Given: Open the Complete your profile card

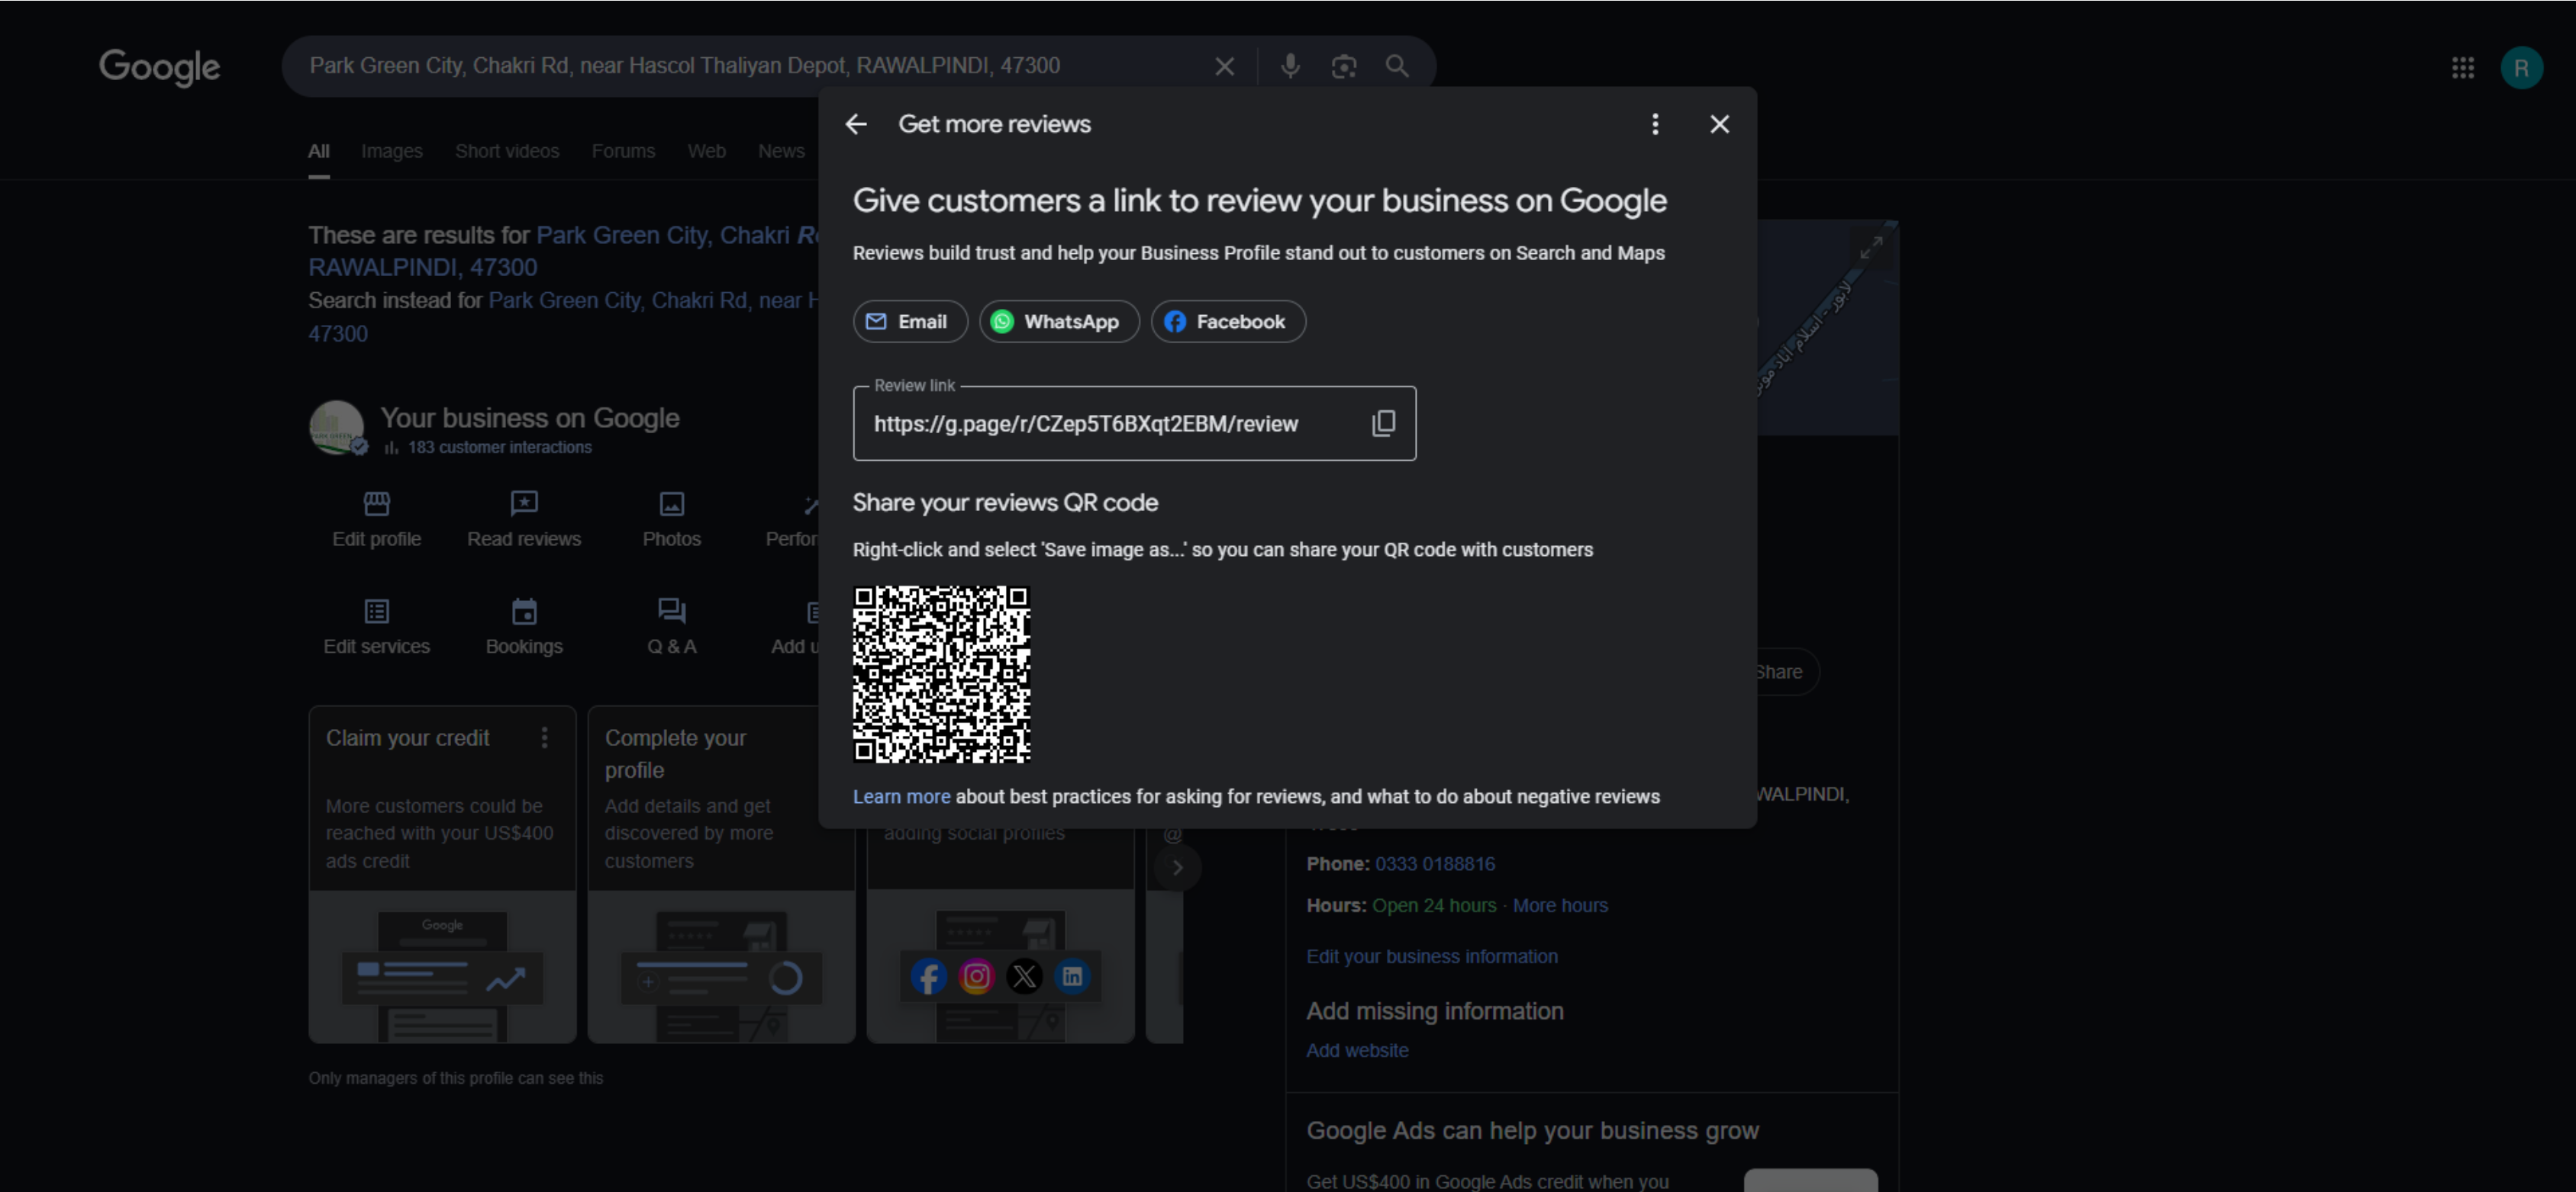Looking at the screenshot, I should (721, 874).
